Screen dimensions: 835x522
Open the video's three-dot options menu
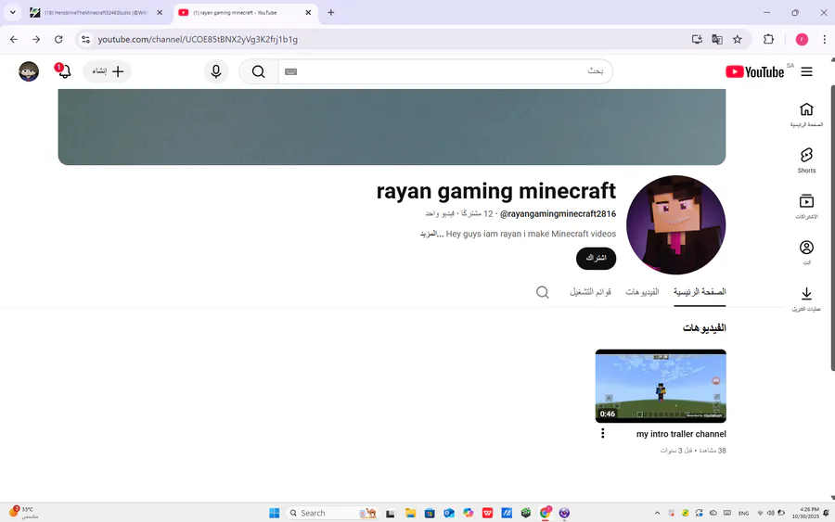(603, 433)
